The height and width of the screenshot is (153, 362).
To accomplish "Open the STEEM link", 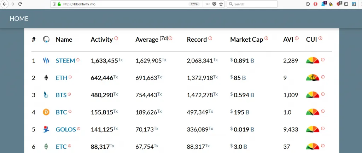I will (65, 61).
